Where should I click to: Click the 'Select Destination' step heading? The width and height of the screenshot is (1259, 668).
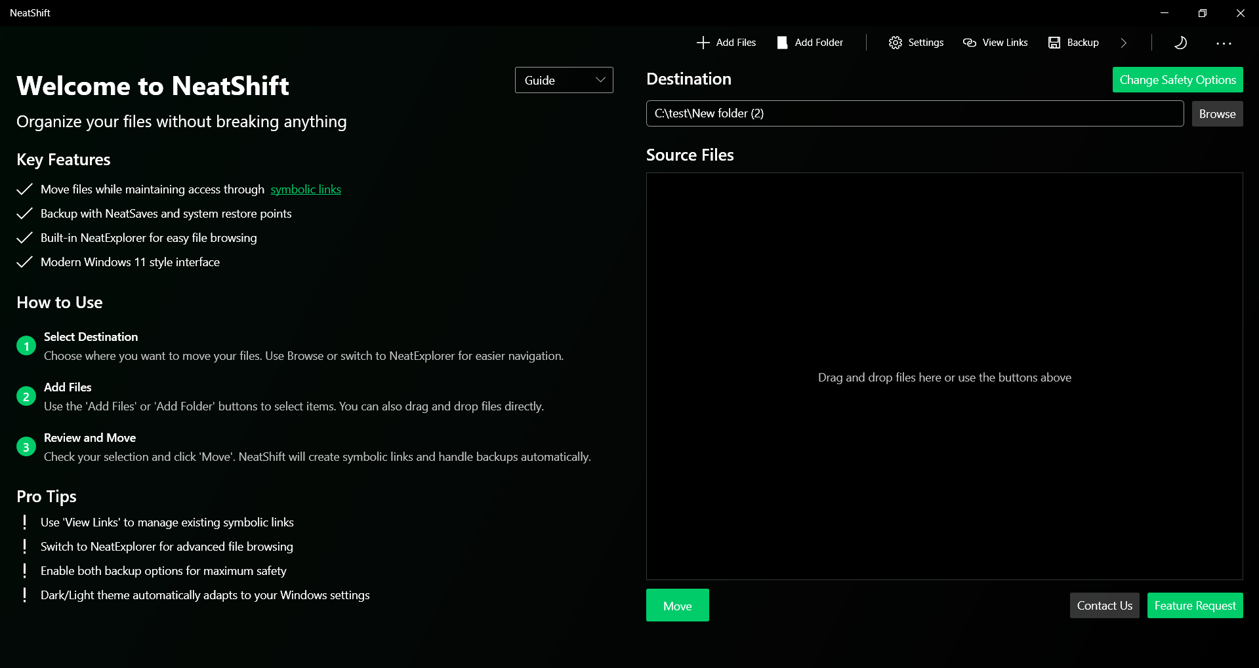click(91, 337)
